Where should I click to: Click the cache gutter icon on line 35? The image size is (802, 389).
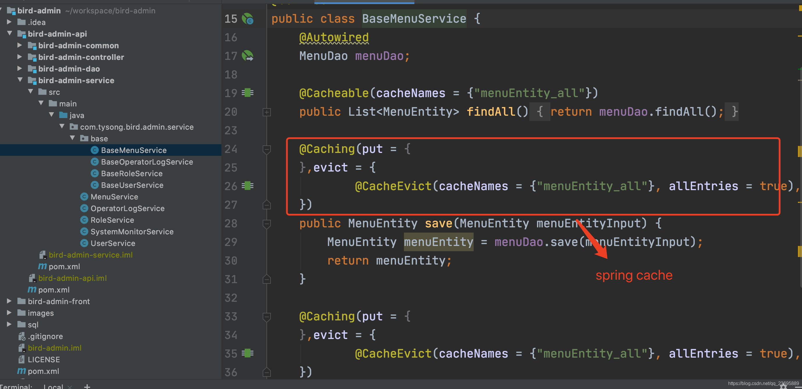coord(248,353)
